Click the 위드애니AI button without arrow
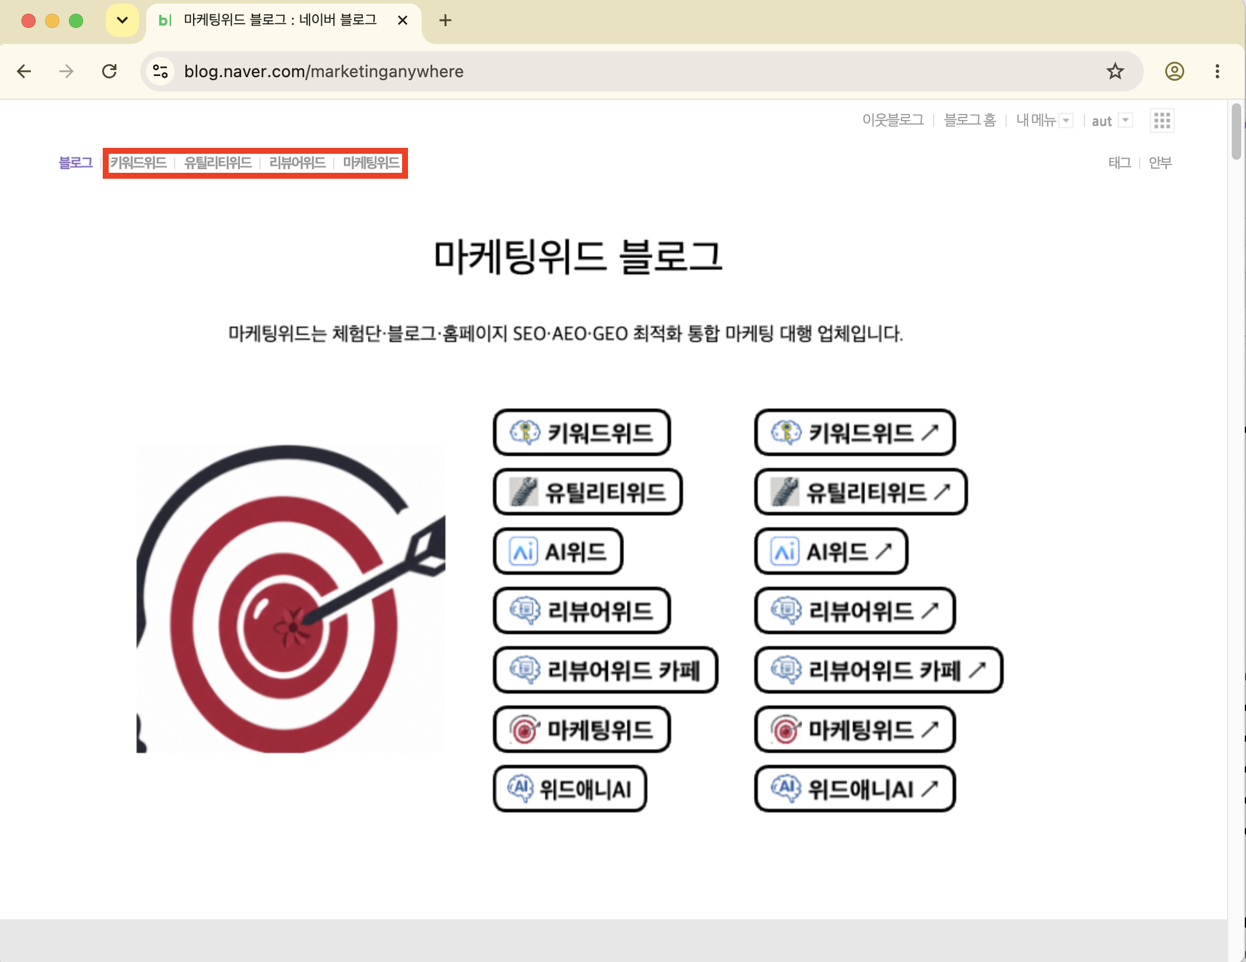 [x=570, y=789]
